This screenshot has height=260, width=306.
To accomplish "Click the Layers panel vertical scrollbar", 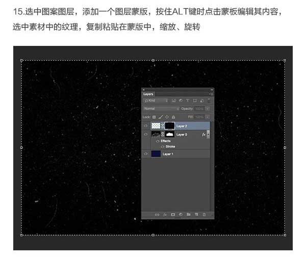I will click(211, 166).
